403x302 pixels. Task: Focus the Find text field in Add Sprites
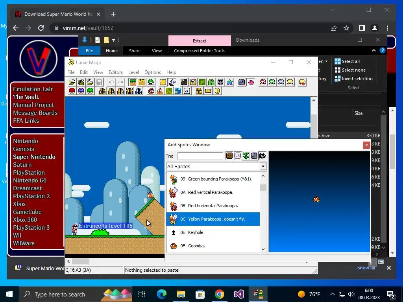200,156
